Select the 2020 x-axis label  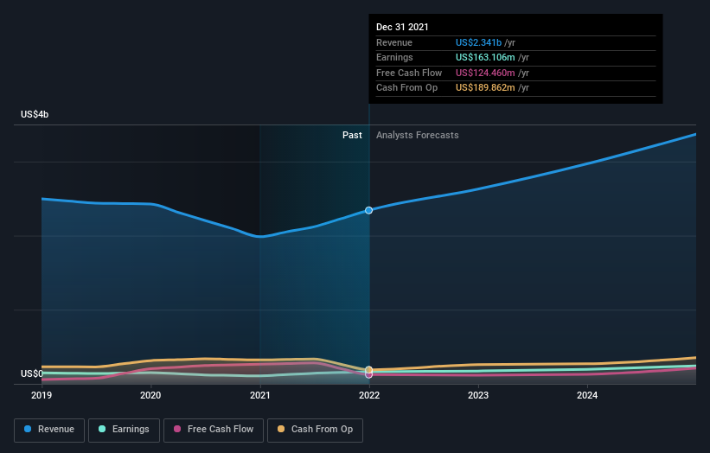coord(150,395)
